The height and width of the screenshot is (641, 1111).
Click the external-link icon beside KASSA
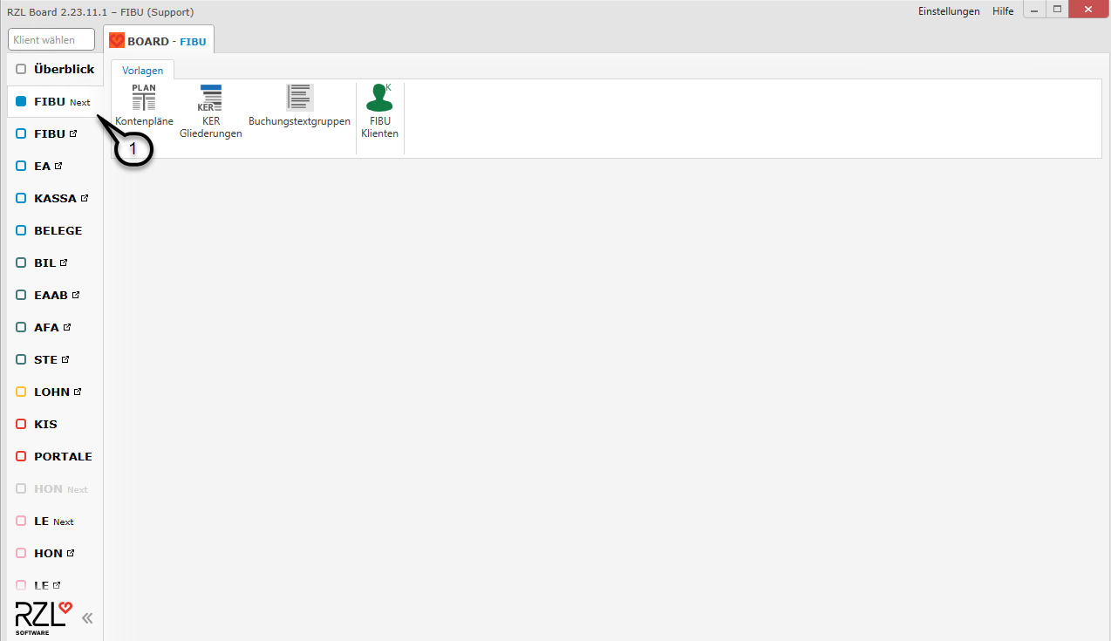click(85, 199)
